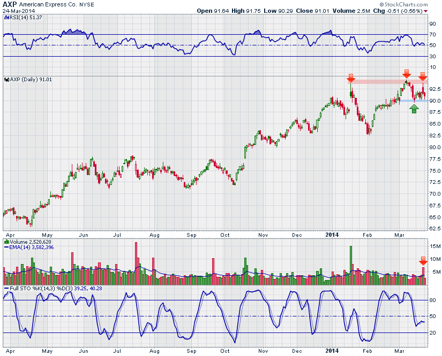Click the 2014 label on the bottom axis
The height and width of the screenshot is (356, 442).
coord(332,351)
